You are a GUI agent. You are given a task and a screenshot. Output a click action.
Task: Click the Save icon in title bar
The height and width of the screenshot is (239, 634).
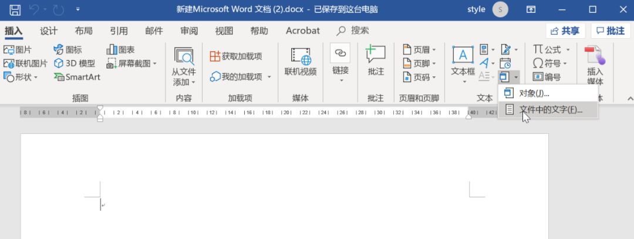point(15,10)
